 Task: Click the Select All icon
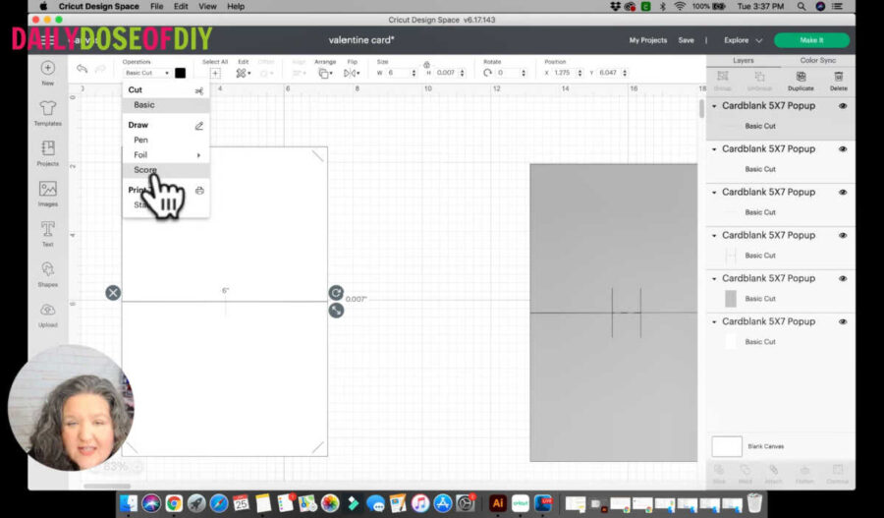pyautogui.click(x=215, y=74)
